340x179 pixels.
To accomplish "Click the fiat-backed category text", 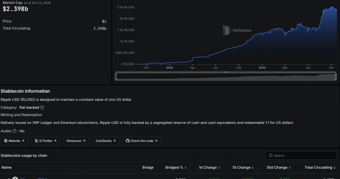I will (x=29, y=107).
